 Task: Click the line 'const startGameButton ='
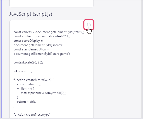31,49
